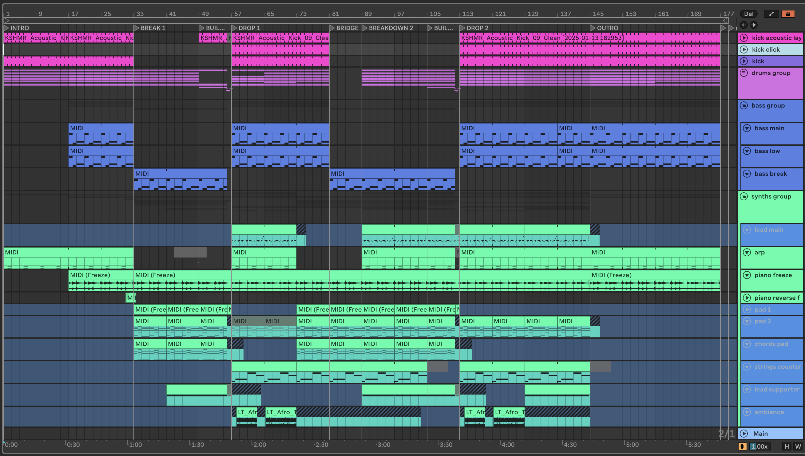Click the Del locator button
Viewport: 805px width, 456px height.
point(749,14)
